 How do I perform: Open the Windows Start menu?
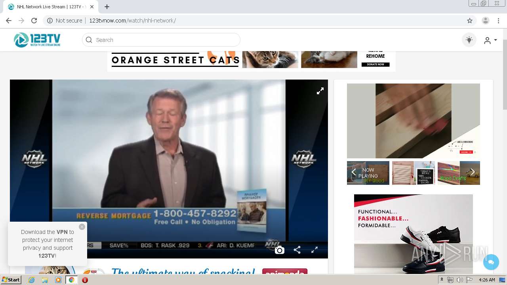[11, 280]
